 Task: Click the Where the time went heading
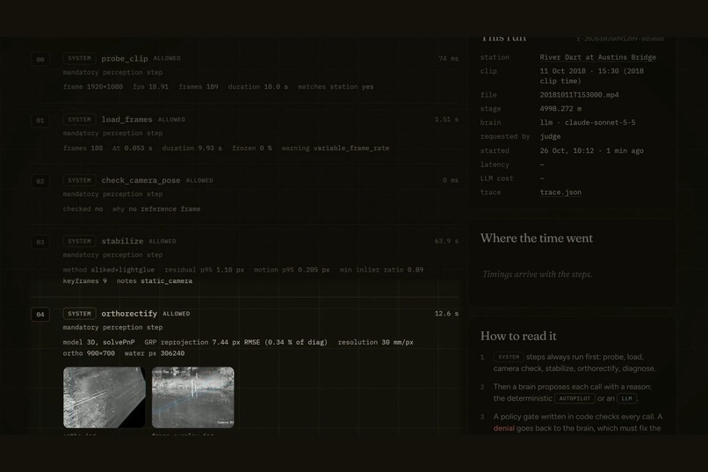tap(537, 238)
